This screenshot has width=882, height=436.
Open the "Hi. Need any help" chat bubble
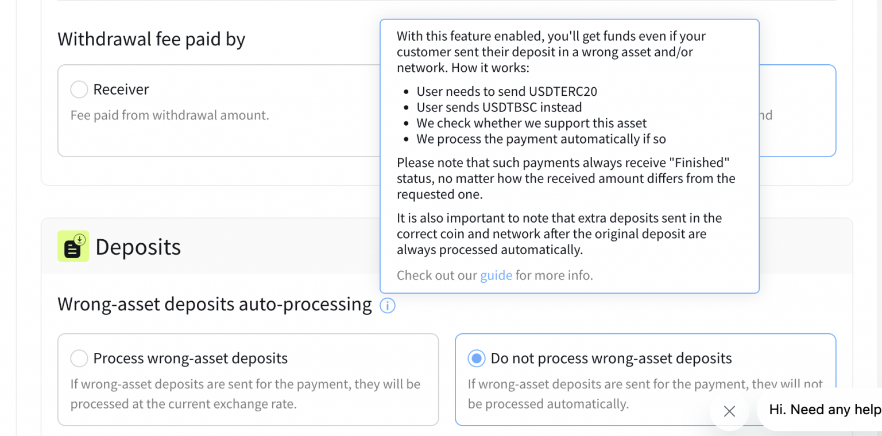click(825, 410)
